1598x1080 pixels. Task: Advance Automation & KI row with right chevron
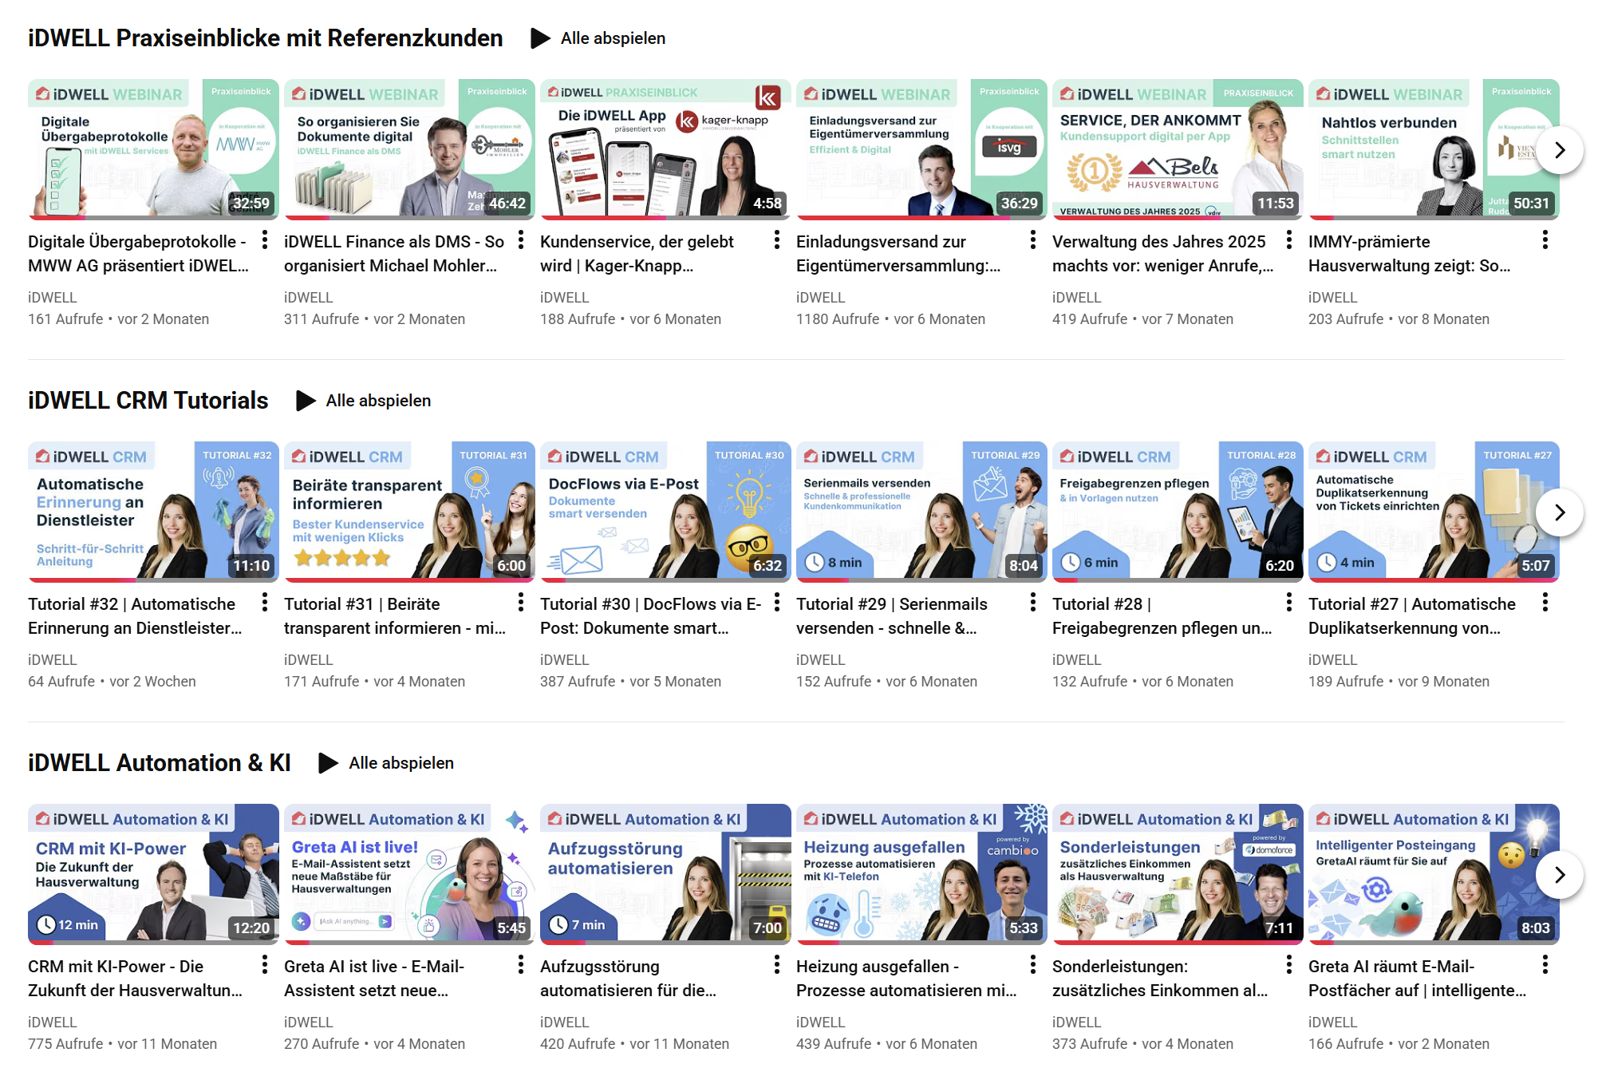click(1560, 875)
